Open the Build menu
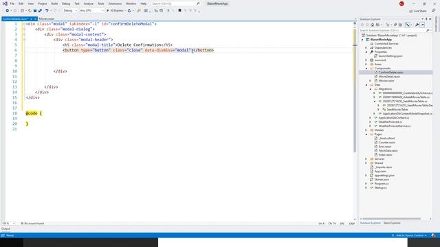The image size is (440, 247). (x=54, y=3)
